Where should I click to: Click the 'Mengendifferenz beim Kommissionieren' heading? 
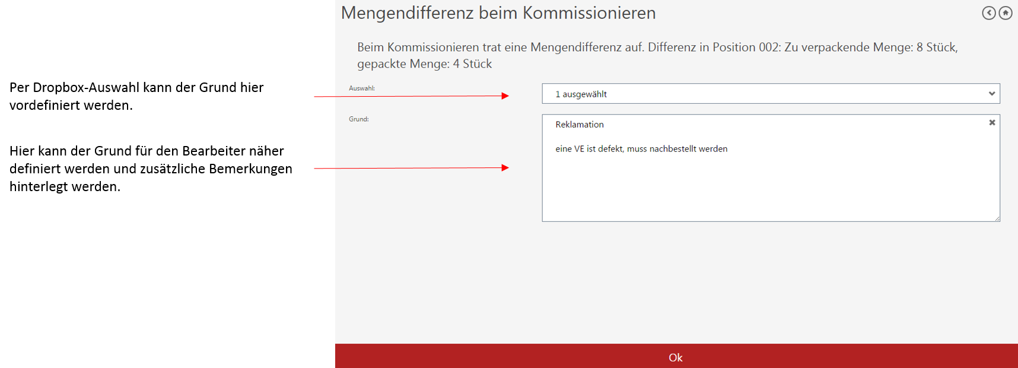coord(498,13)
